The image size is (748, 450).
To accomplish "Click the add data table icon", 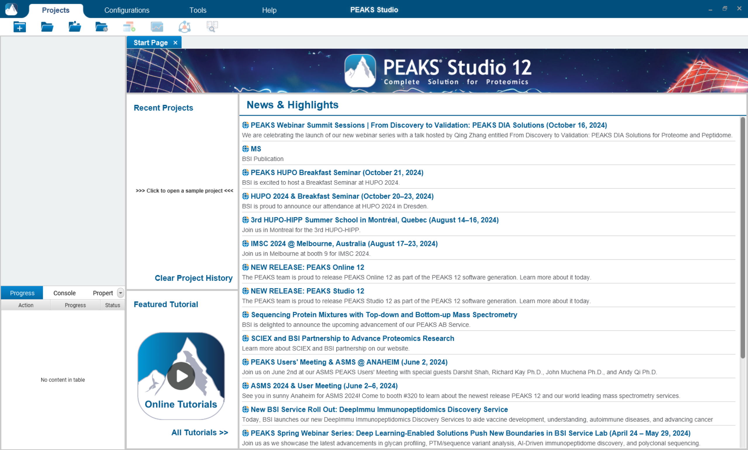I will coord(129,27).
